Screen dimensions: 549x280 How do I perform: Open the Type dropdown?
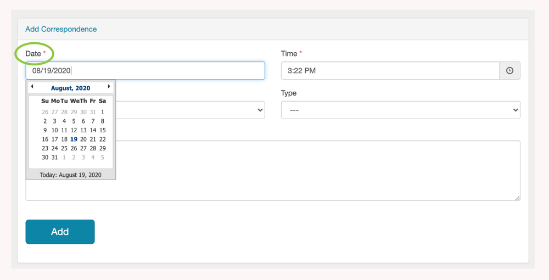400,110
